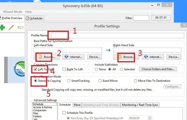Open the Schedule sub-tab
Viewport: 187px width, 120px height.
click(65, 105)
